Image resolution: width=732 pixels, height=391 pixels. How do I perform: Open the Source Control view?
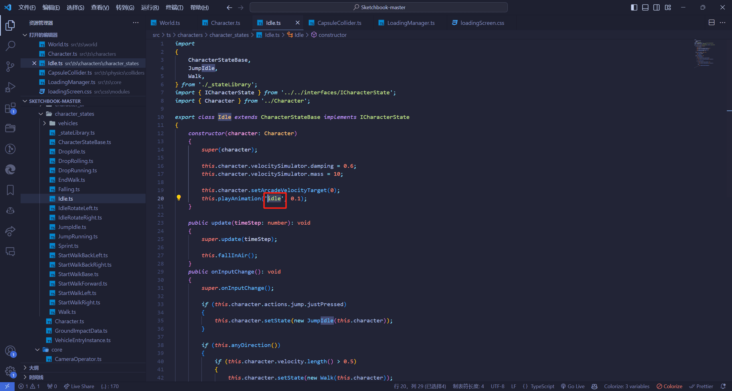tap(10, 67)
